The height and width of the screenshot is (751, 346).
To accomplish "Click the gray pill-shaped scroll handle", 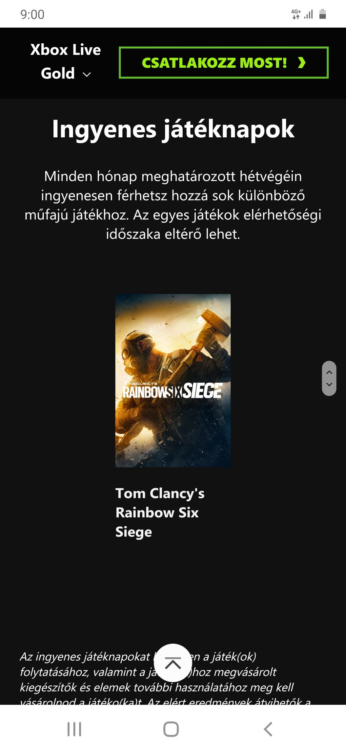I will coord(329,378).
